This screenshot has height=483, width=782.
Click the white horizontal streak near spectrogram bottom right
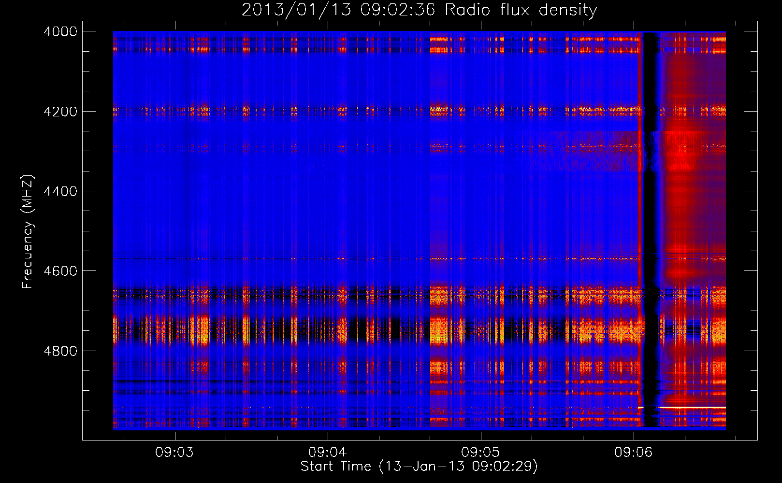pyautogui.click(x=692, y=408)
